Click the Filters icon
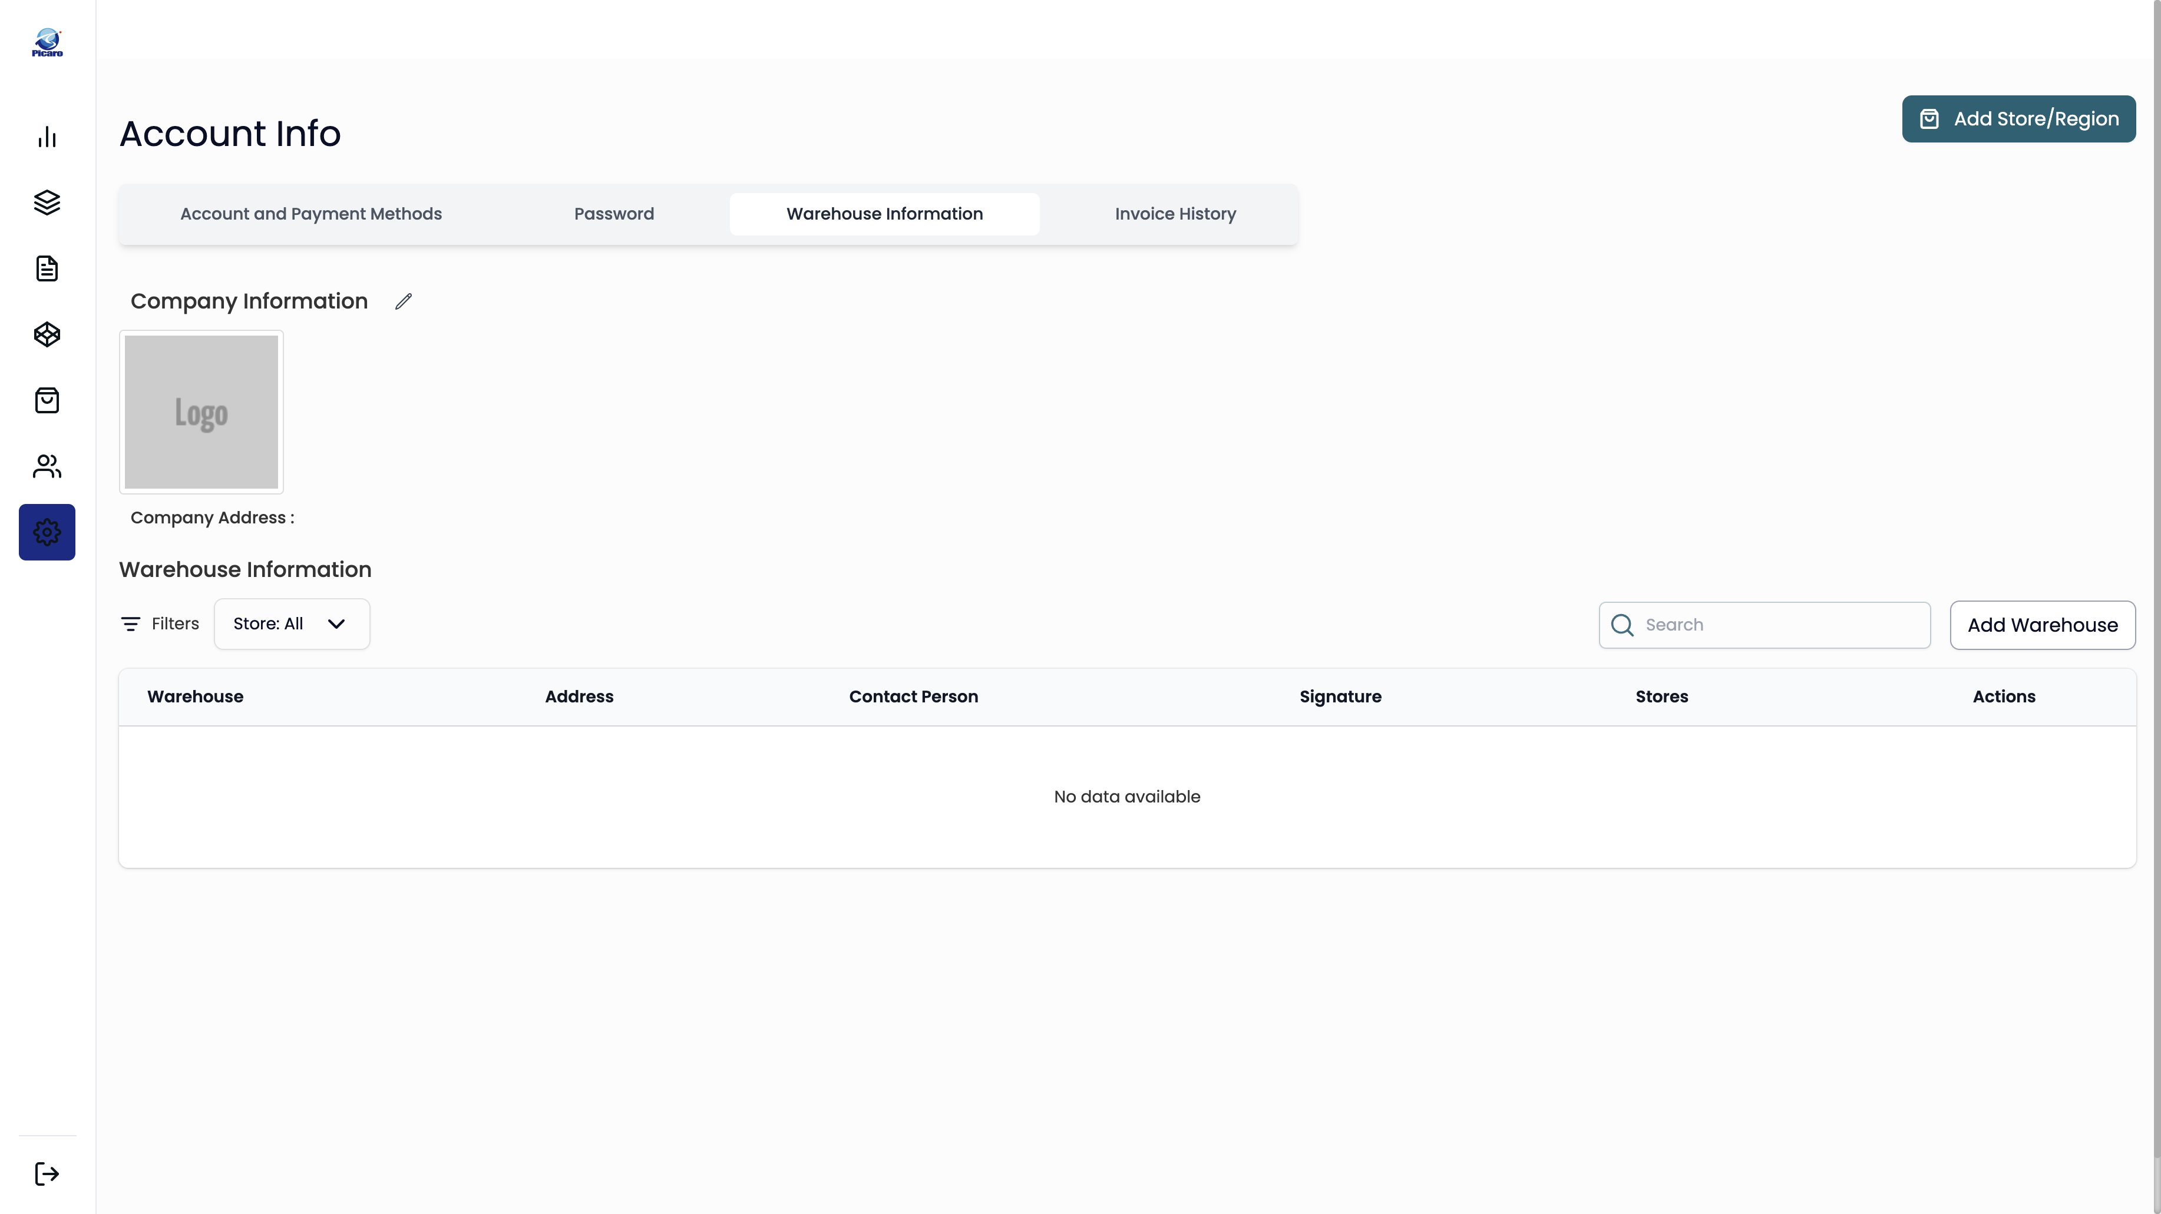The height and width of the screenshot is (1214, 2161). coord(130,623)
